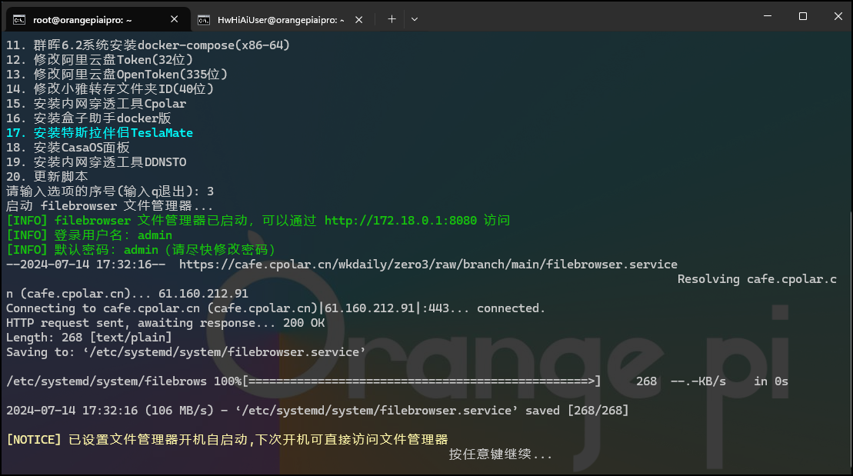Minimize the terminal window

pyautogui.click(x=768, y=16)
